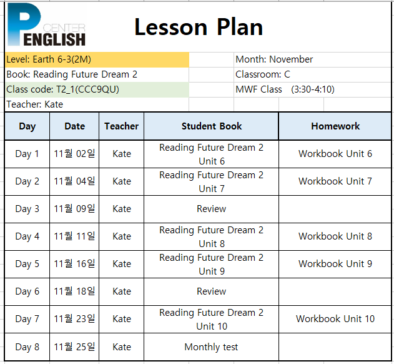Screen dimensions: 394x364
Task: Select the yellow Level: Earth 6-3(2M) cell
Action: point(97,59)
